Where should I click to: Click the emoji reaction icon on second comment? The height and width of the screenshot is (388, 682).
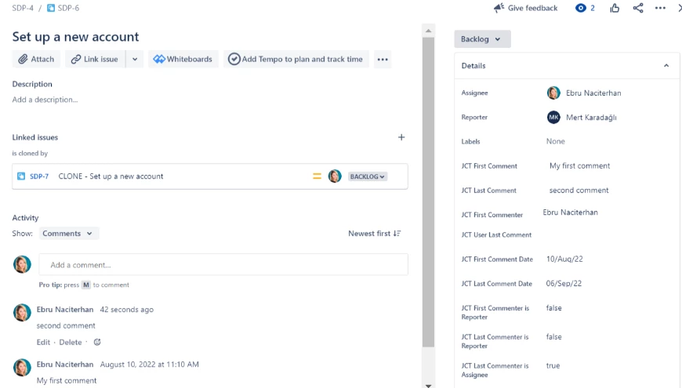[97, 342]
